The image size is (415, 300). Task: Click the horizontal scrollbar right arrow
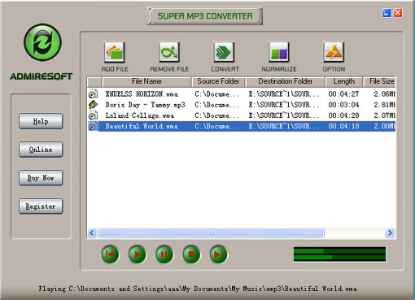[x=390, y=233]
